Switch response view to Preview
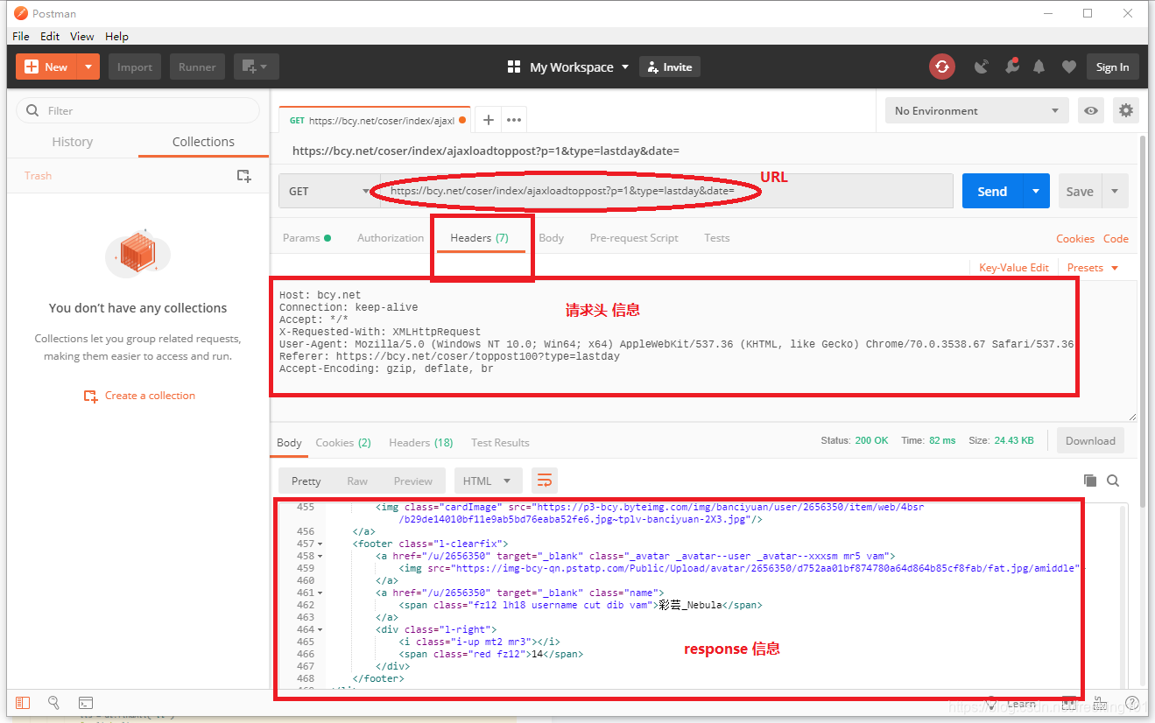1155x723 pixels. tap(413, 481)
